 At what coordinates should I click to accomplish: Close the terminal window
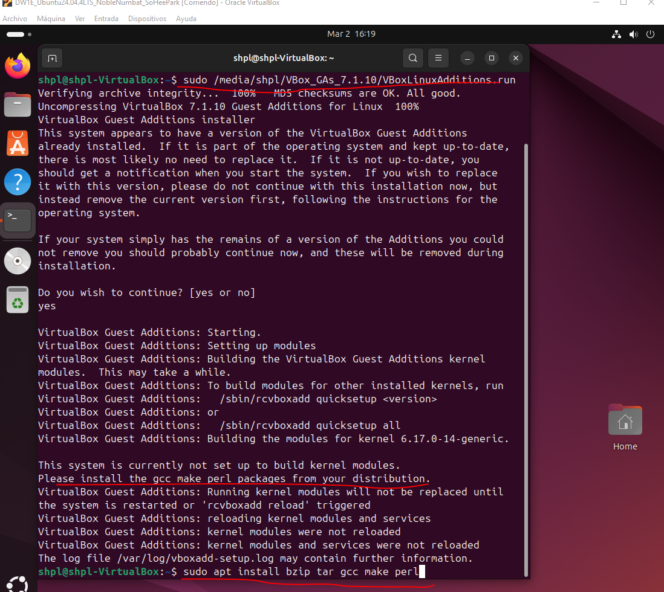coord(516,58)
